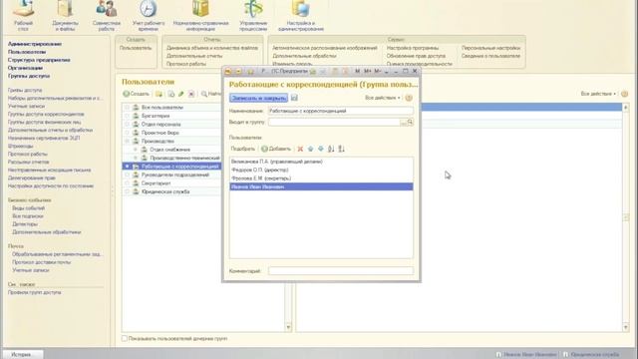Screen dimensions: 638x359
Task: Open Делегирование прав in the left panel
Action: click(31, 178)
